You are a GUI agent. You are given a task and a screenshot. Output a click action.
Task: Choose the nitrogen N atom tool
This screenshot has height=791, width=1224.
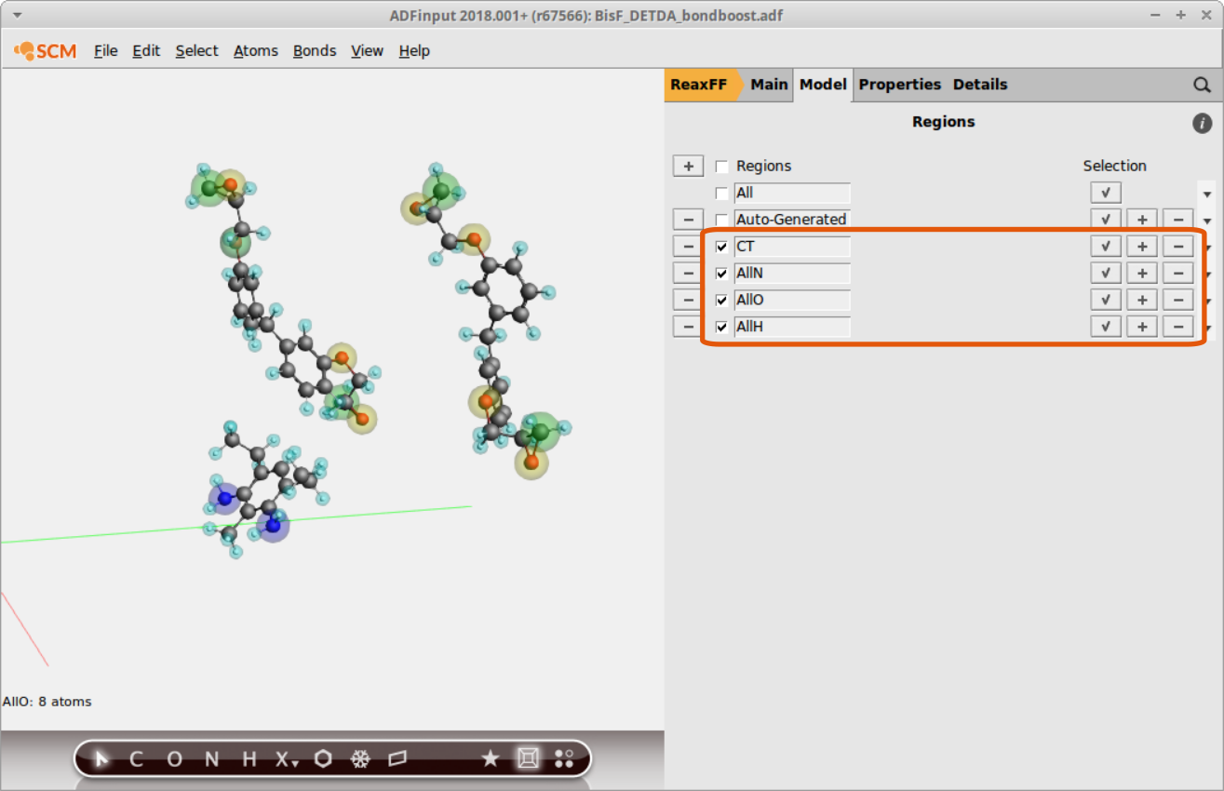click(x=212, y=759)
